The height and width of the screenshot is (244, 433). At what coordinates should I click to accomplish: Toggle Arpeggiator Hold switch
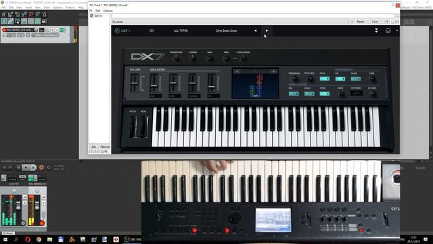tap(309, 94)
